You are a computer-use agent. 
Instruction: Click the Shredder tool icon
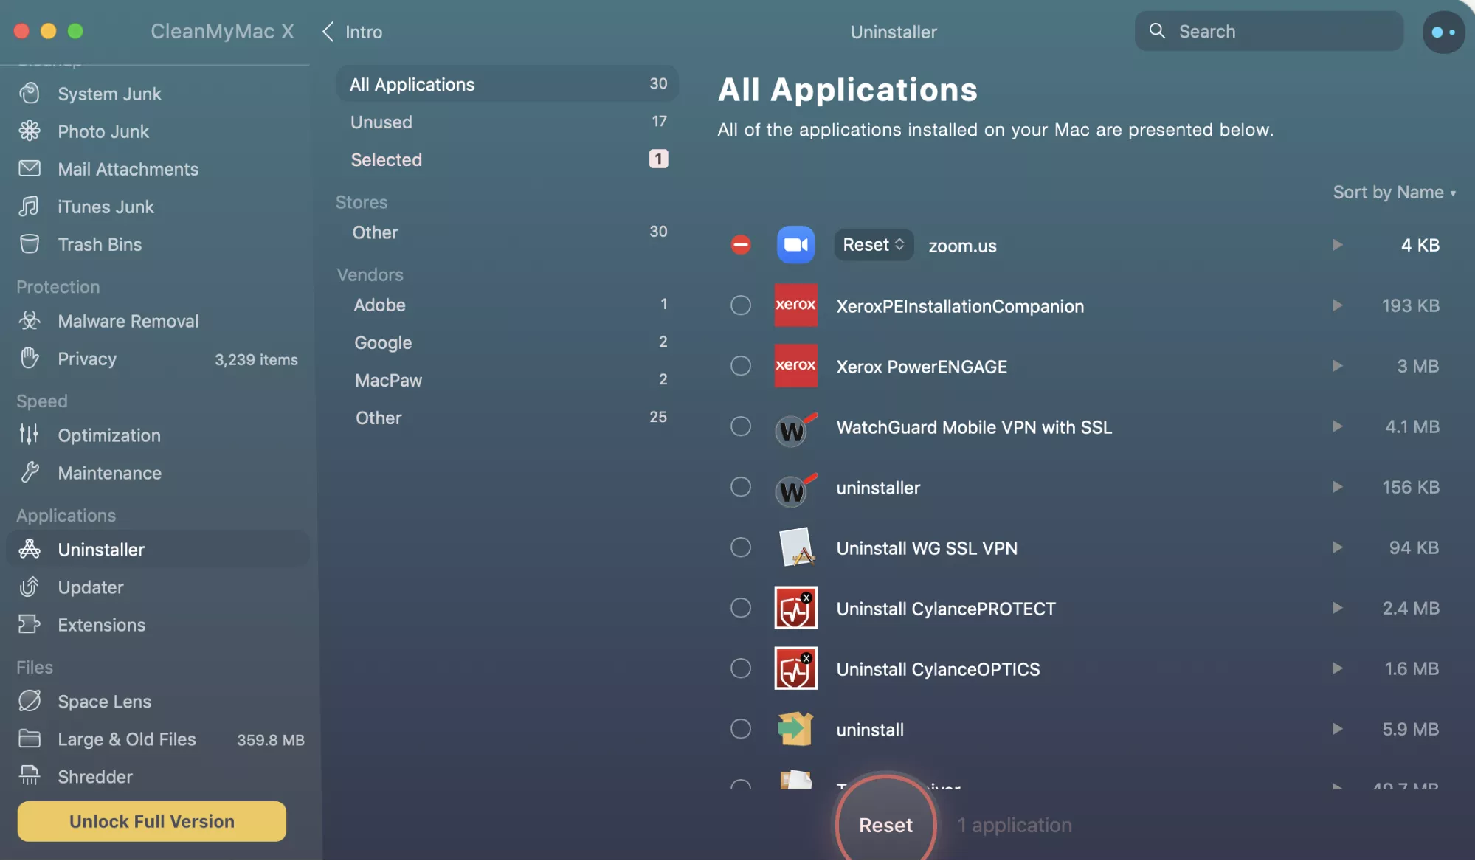[28, 776]
